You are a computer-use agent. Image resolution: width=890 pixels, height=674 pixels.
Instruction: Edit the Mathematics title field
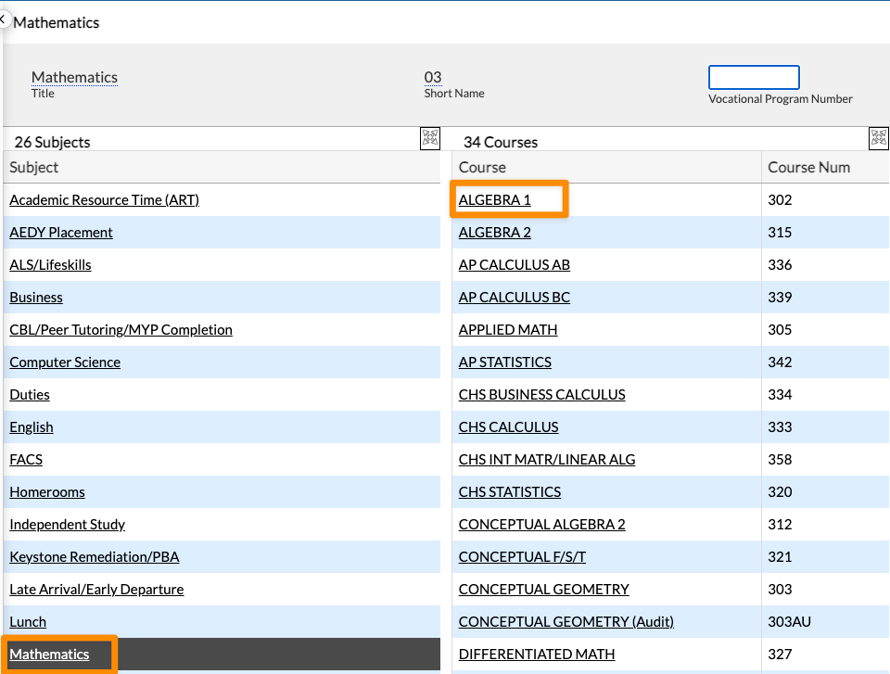74,78
